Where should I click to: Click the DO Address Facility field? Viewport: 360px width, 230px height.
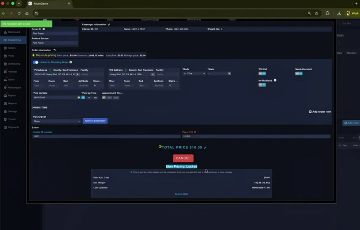(x=167, y=74)
